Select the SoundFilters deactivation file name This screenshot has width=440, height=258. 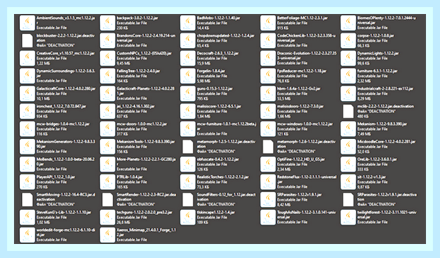pos(226,197)
